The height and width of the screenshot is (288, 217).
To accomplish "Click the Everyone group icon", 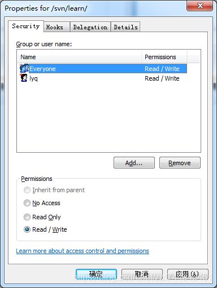I will coord(24,68).
